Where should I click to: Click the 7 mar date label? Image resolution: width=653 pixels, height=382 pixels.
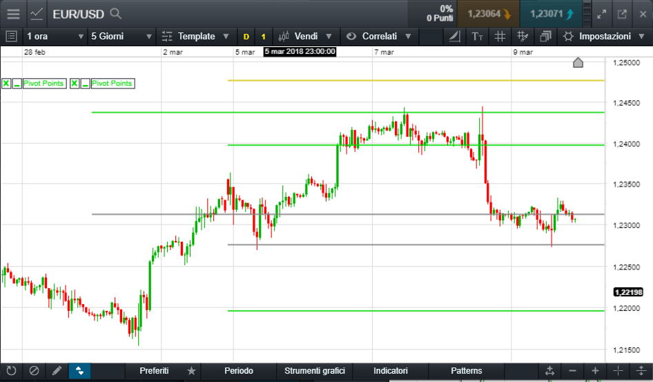(384, 52)
